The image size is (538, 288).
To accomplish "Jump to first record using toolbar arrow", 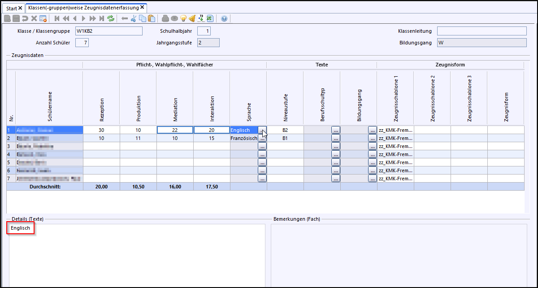I will pos(57,18).
